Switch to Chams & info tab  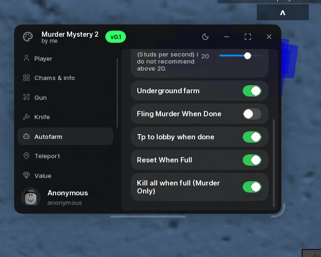point(65,78)
